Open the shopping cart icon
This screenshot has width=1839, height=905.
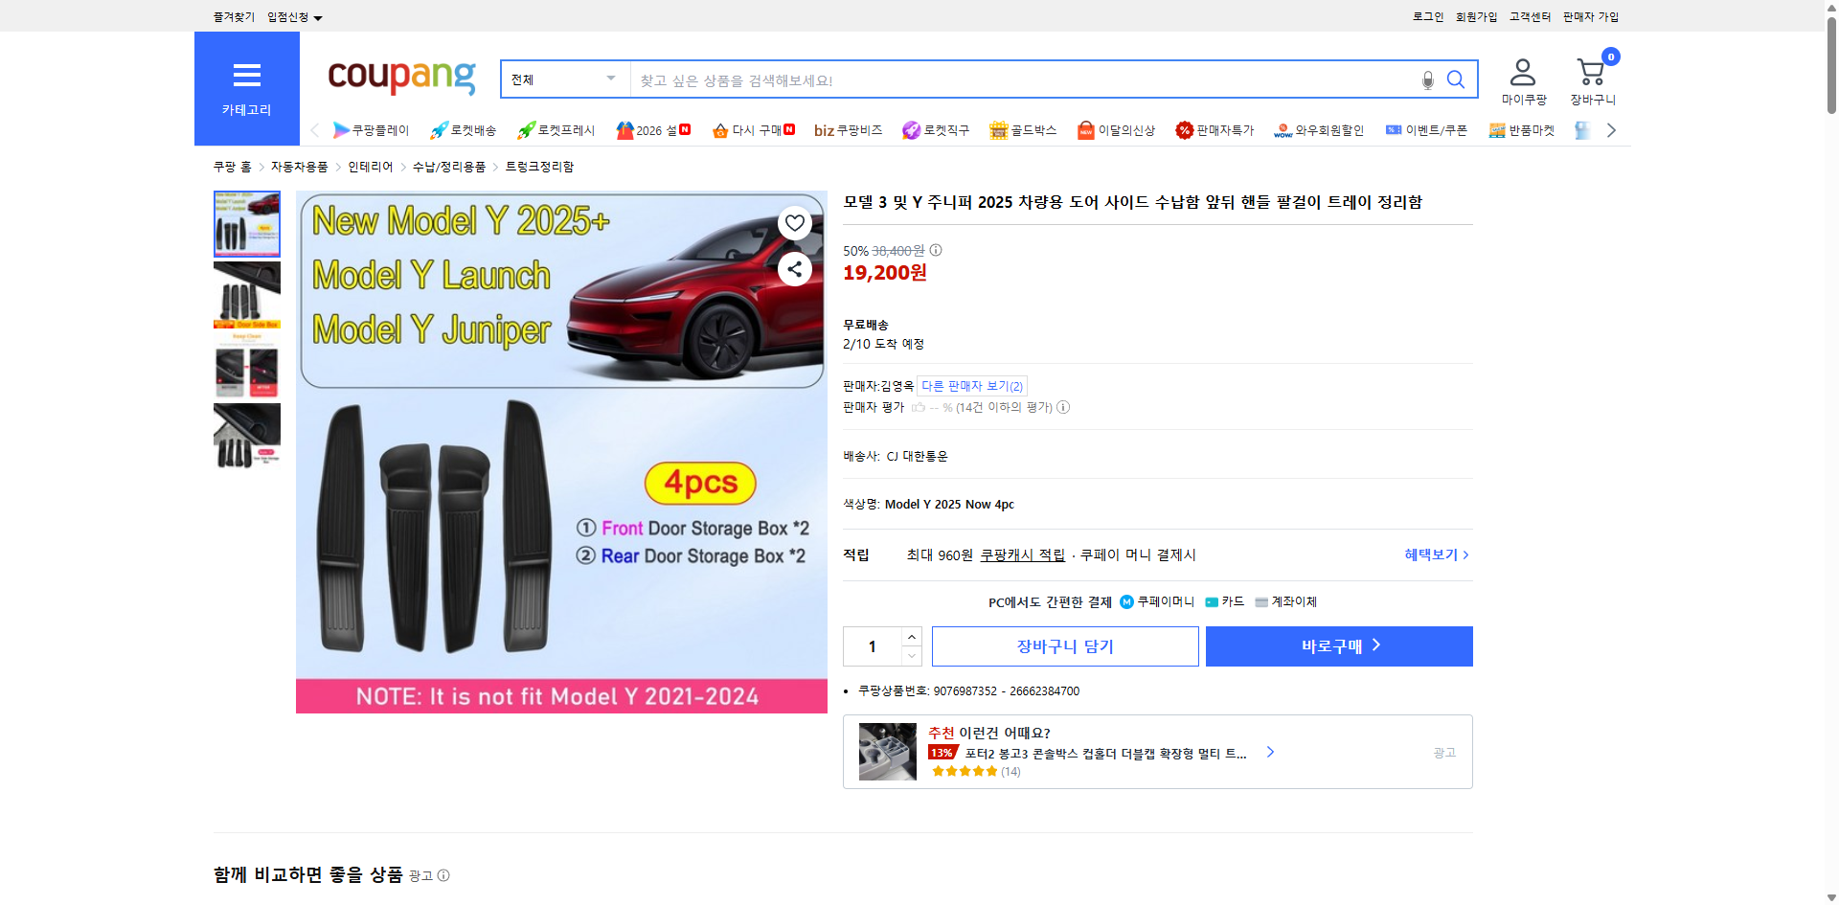1591,72
